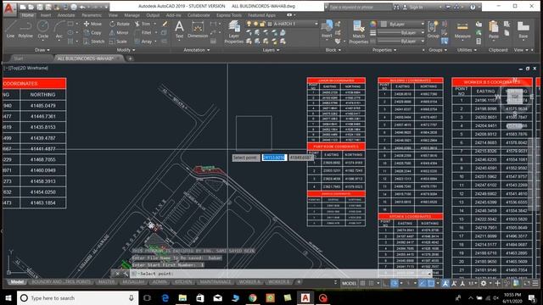The image size is (543, 305).
Task: Activate the Stretch command
Action: tap(94, 42)
